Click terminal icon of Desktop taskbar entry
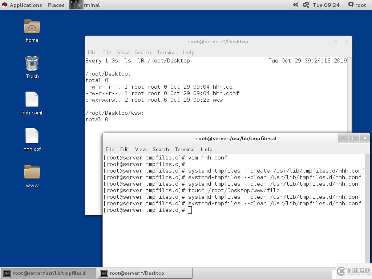This screenshot has height=279, width=372. click(x=104, y=273)
